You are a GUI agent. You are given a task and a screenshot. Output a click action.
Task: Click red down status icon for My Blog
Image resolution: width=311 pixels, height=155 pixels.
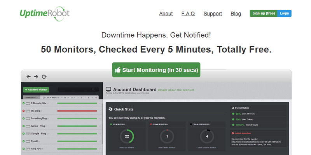tap(23, 111)
